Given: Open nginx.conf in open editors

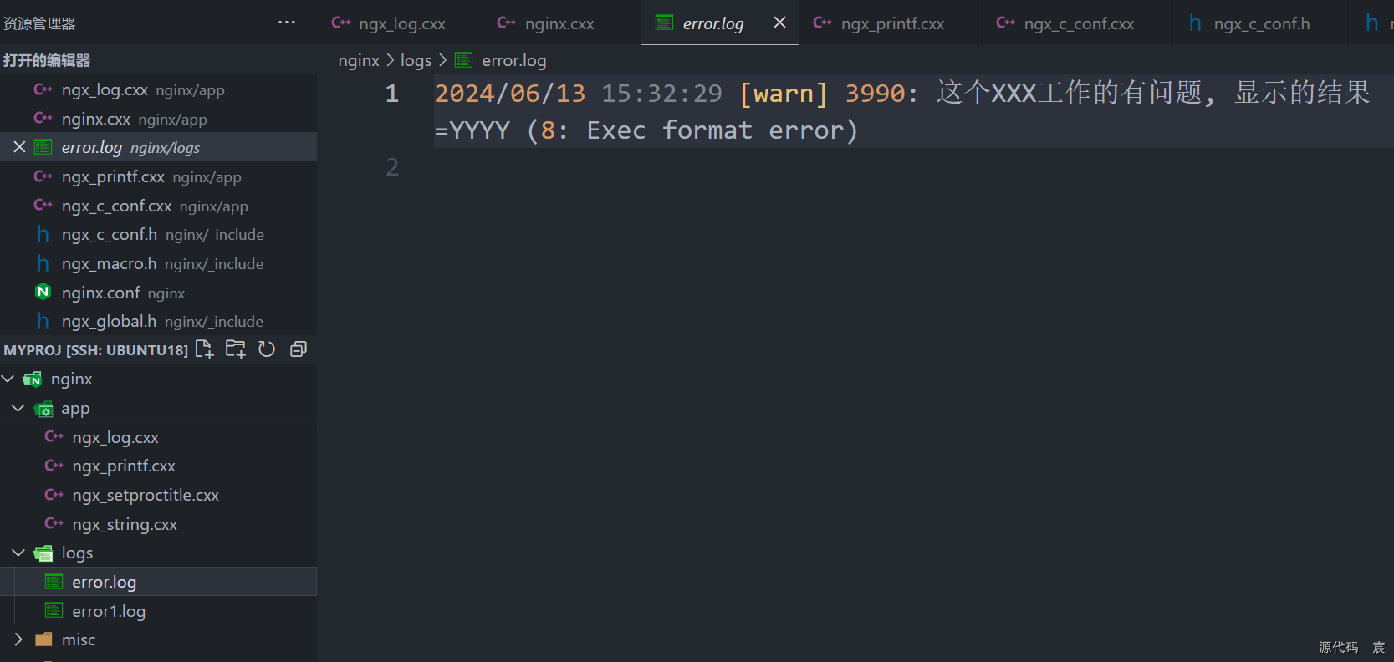Looking at the screenshot, I should [158, 293].
